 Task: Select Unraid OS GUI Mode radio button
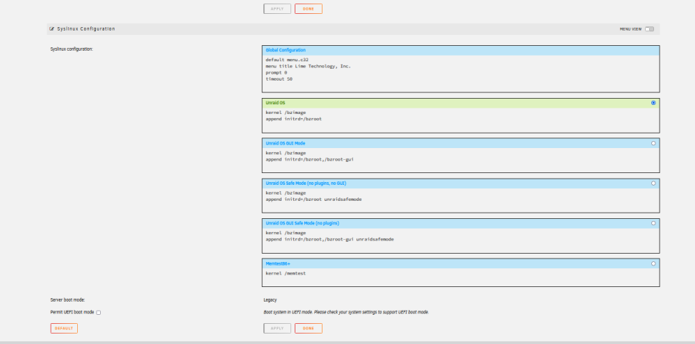coord(653,143)
